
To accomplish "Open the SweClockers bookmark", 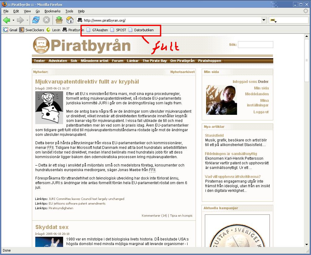I will pyautogui.click(x=32, y=30).
